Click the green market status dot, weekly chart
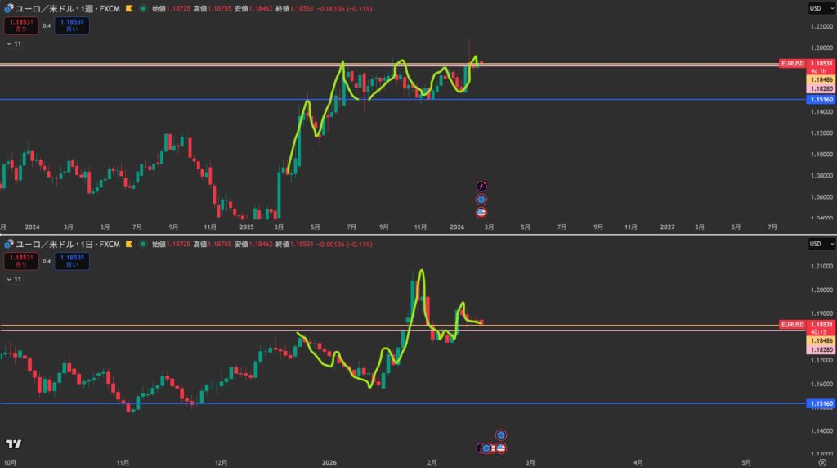 click(144, 8)
